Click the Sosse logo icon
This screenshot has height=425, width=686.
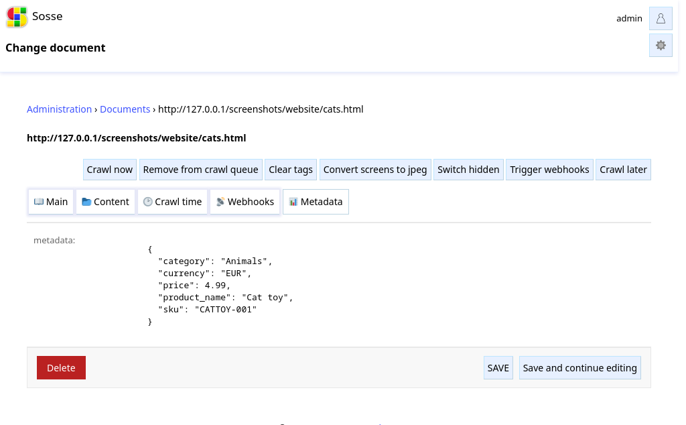pyautogui.click(x=17, y=17)
